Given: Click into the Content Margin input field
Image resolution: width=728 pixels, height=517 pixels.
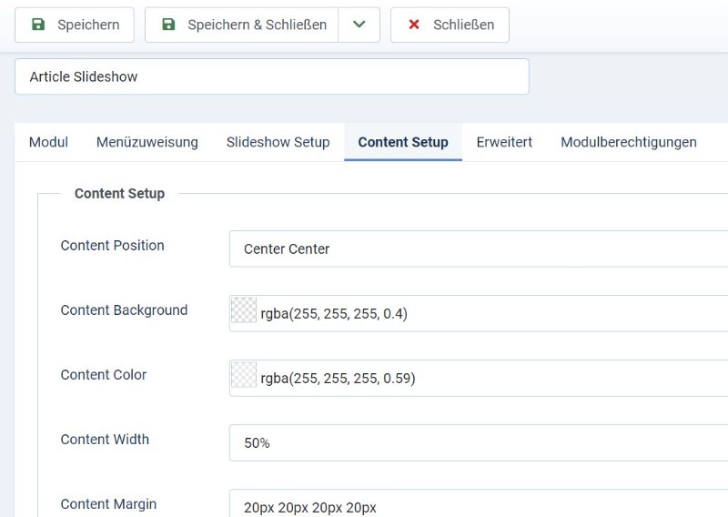Looking at the screenshot, I should (479, 503).
